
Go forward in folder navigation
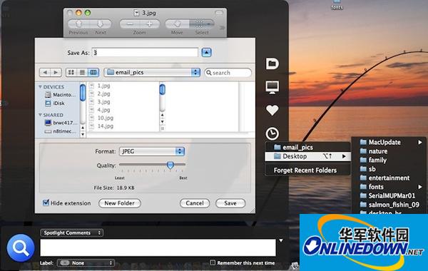click(x=56, y=72)
